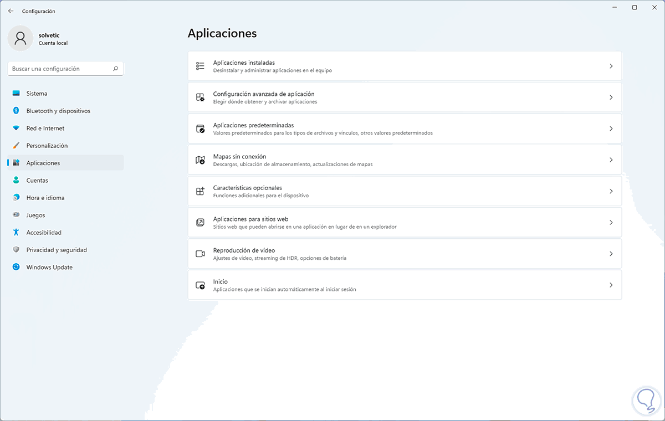Open Configuración avanzada de aplicación
Image resolution: width=665 pixels, height=421 pixels.
(405, 97)
